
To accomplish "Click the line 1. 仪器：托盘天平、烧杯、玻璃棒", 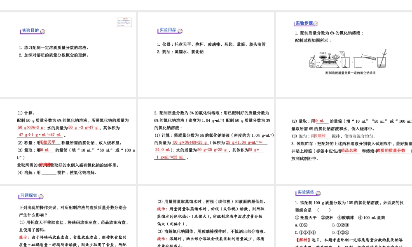I will click(211, 44).
